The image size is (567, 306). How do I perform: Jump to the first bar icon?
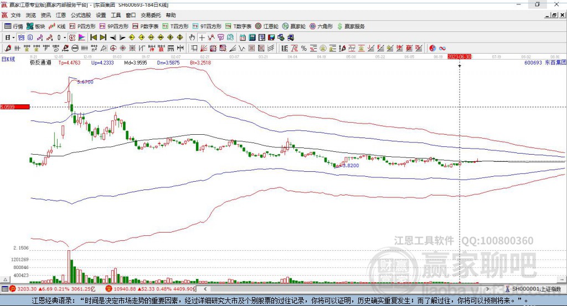pos(93,38)
